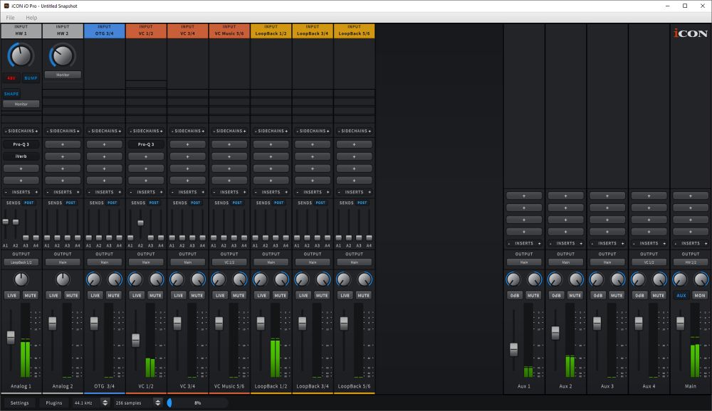Viewport: 712px width, 411px height.
Task: Open the Help menu
Action: click(x=31, y=17)
